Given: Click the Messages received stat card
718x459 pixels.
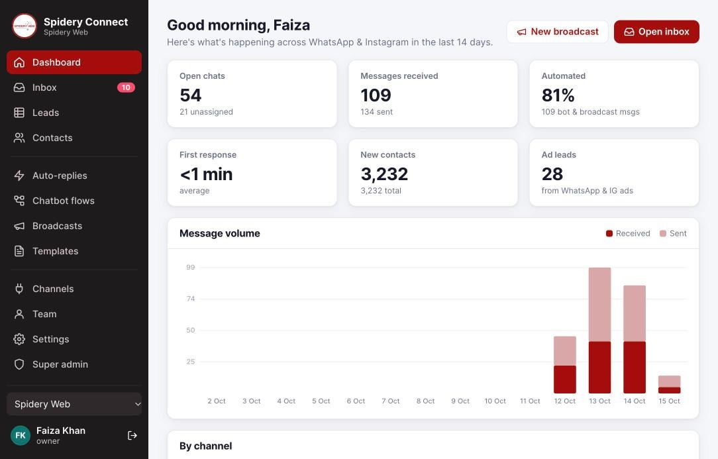Looking at the screenshot, I should click(x=433, y=93).
